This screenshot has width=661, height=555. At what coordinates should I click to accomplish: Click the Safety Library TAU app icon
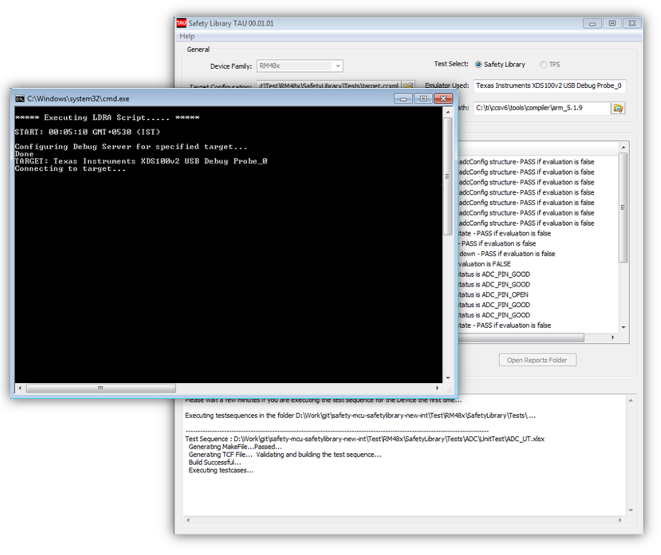(182, 23)
